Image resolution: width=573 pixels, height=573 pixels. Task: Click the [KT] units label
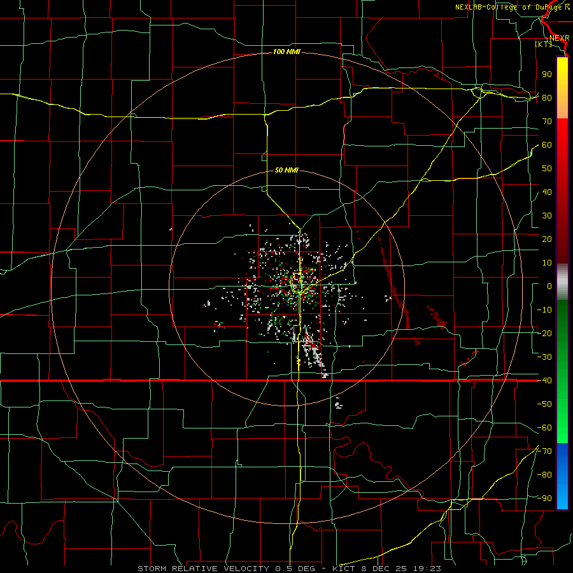pyautogui.click(x=544, y=44)
